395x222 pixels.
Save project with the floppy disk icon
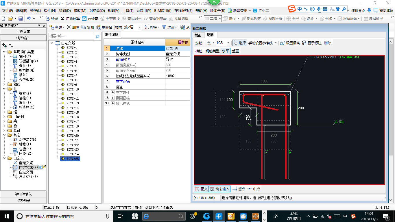[21, 18]
